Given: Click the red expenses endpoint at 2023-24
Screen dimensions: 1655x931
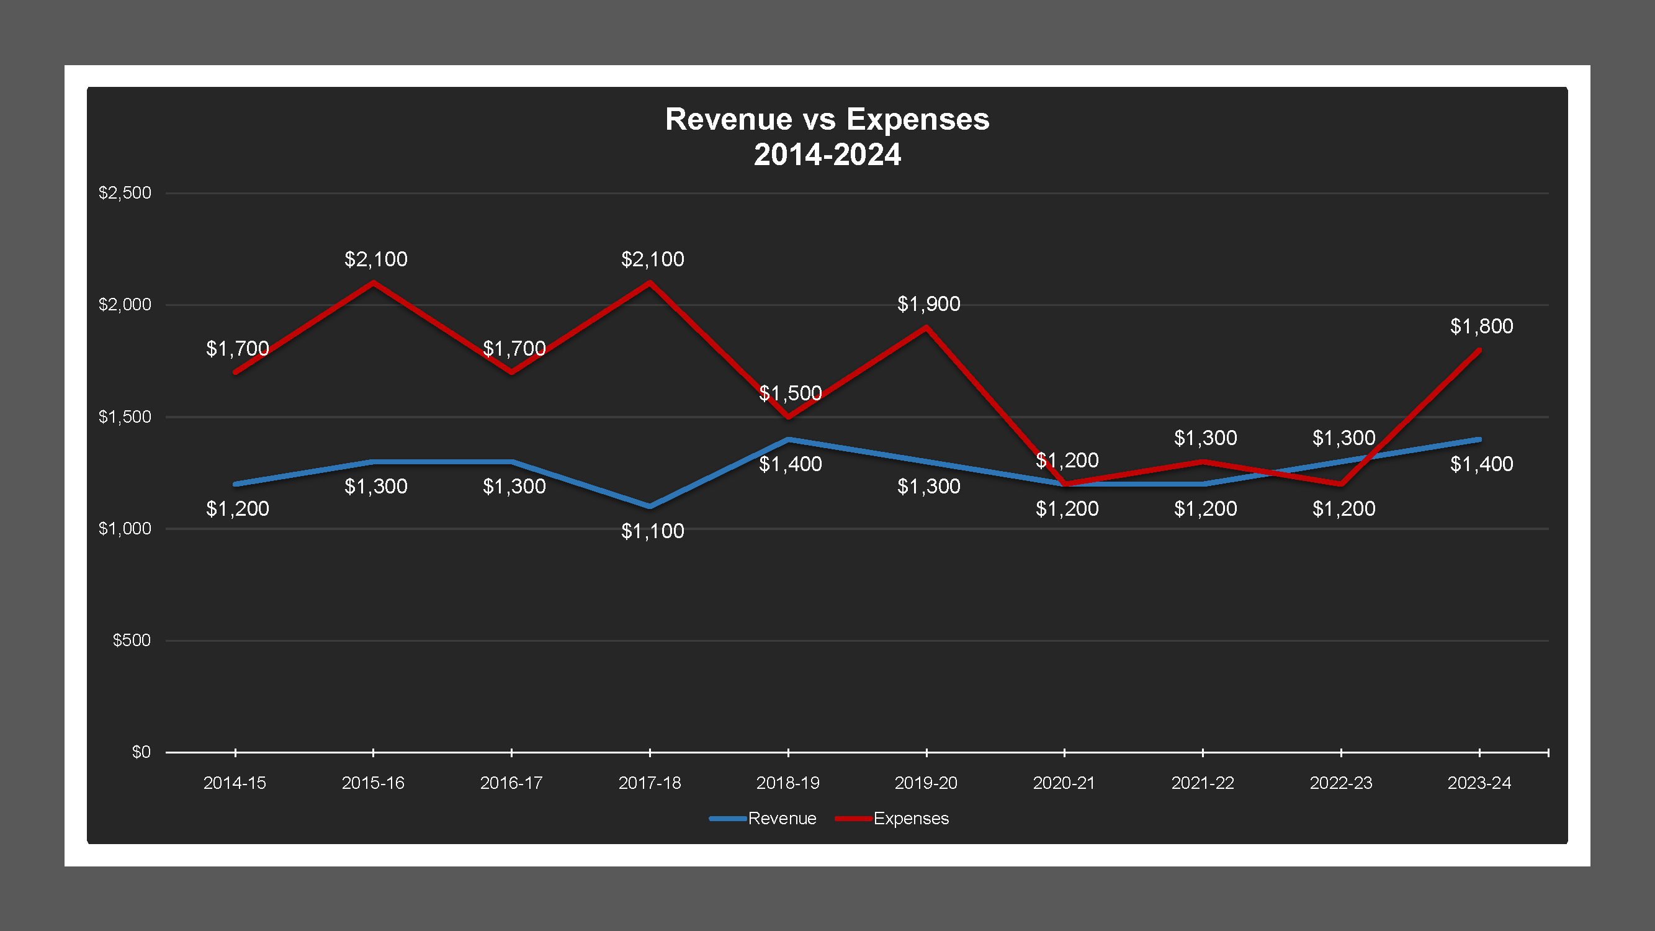Looking at the screenshot, I should pos(1479,350).
